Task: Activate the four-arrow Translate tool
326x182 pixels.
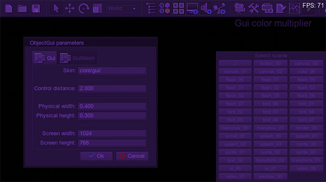Action: point(70,8)
